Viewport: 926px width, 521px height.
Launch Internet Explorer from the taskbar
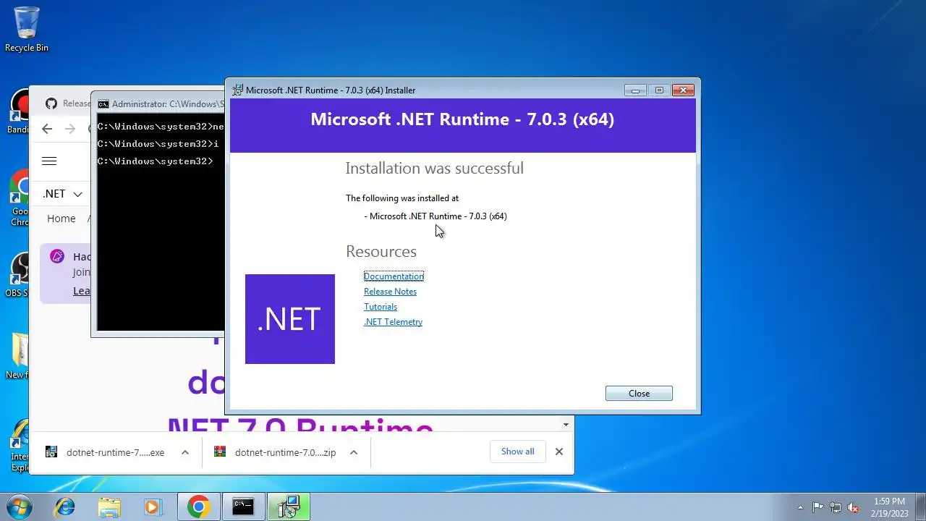(65, 507)
